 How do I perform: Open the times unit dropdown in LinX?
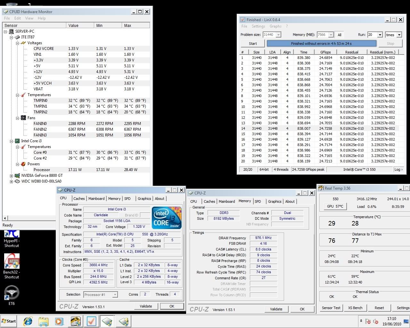[399, 35]
